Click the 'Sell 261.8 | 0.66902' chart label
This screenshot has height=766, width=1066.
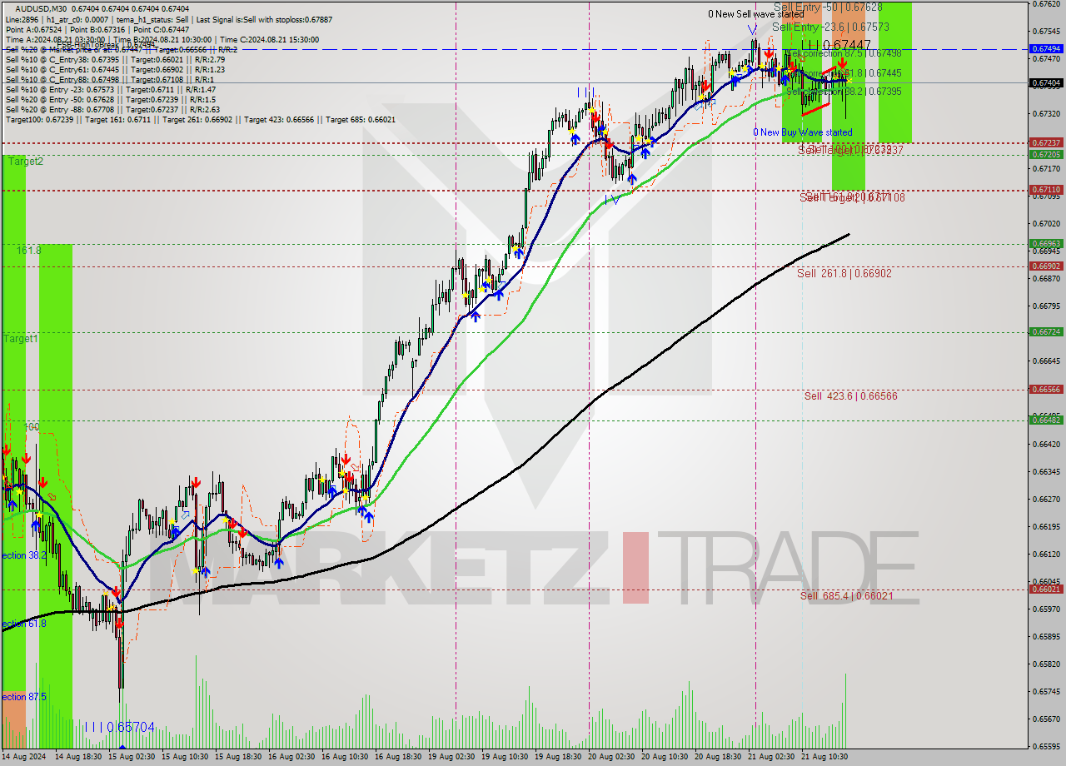click(x=844, y=273)
